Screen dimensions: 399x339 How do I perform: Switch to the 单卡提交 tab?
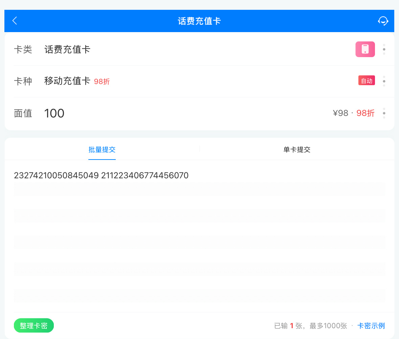pos(297,150)
